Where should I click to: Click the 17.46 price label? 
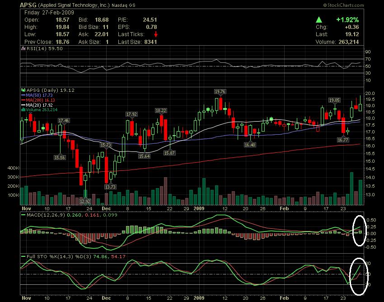tap(64, 120)
